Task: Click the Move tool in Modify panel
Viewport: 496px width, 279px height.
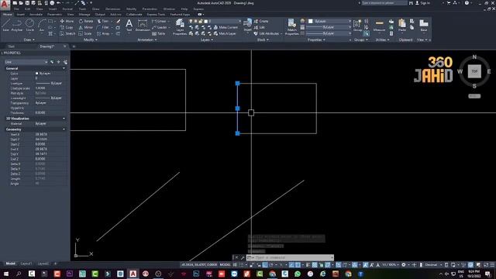Action: 67,21
